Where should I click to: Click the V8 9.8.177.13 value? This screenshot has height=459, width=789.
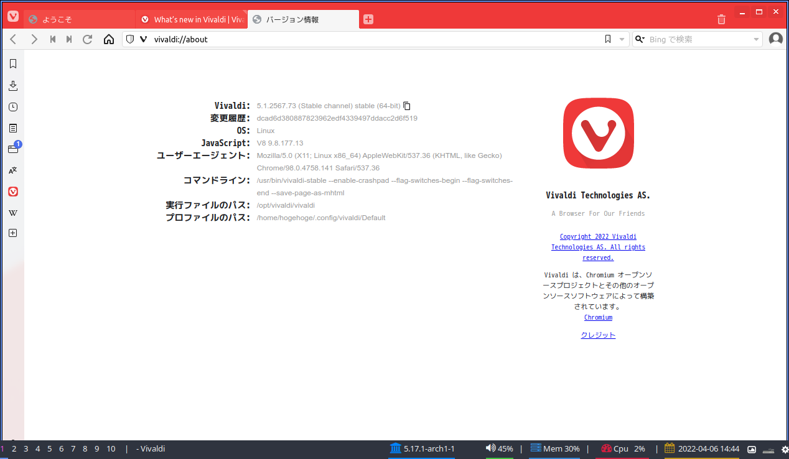click(280, 143)
